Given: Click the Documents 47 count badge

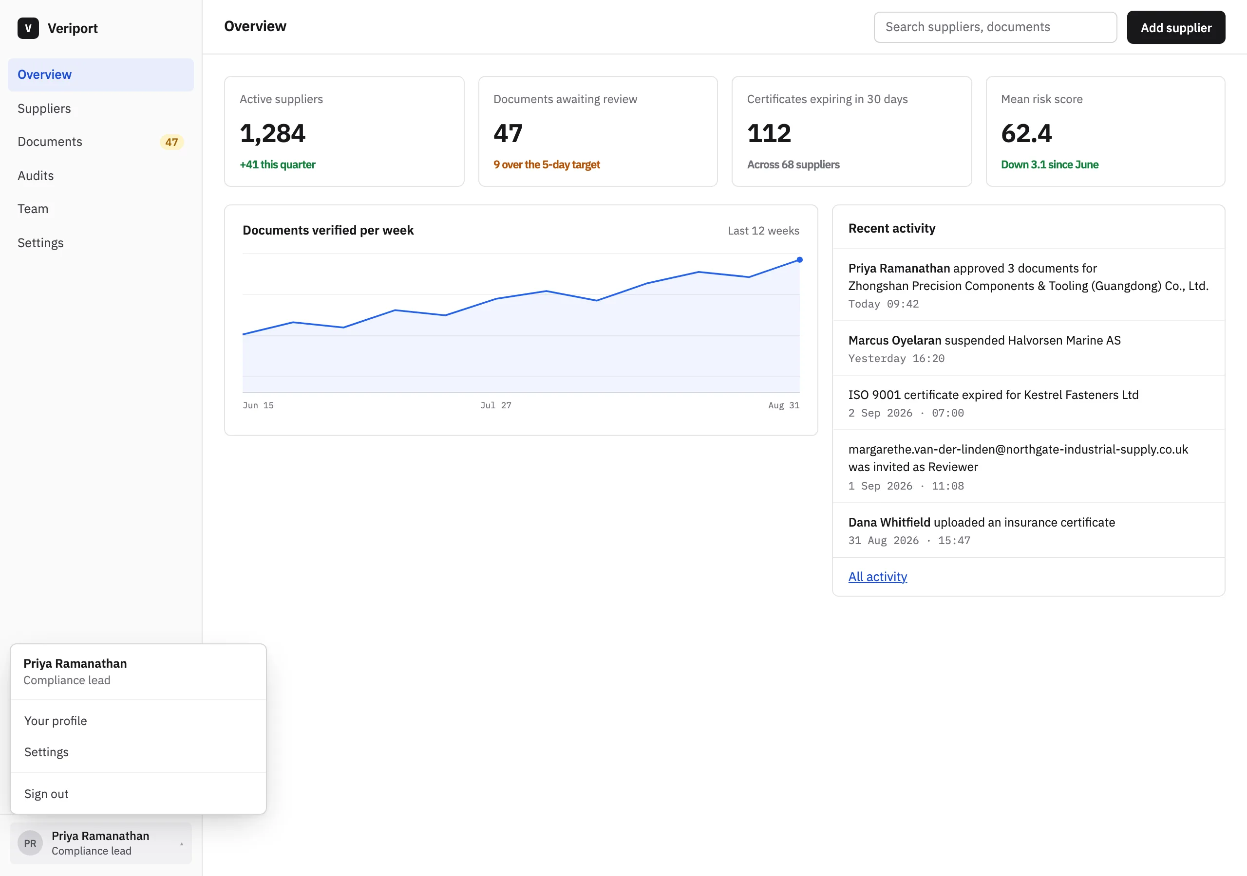Looking at the screenshot, I should (171, 142).
